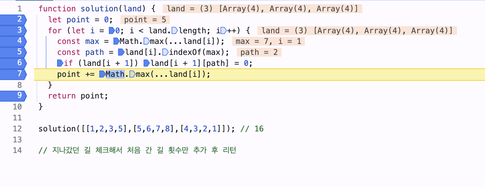Remove the breakpoint on line 3
The width and height of the screenshot is (485, 187).
[13, 30]
